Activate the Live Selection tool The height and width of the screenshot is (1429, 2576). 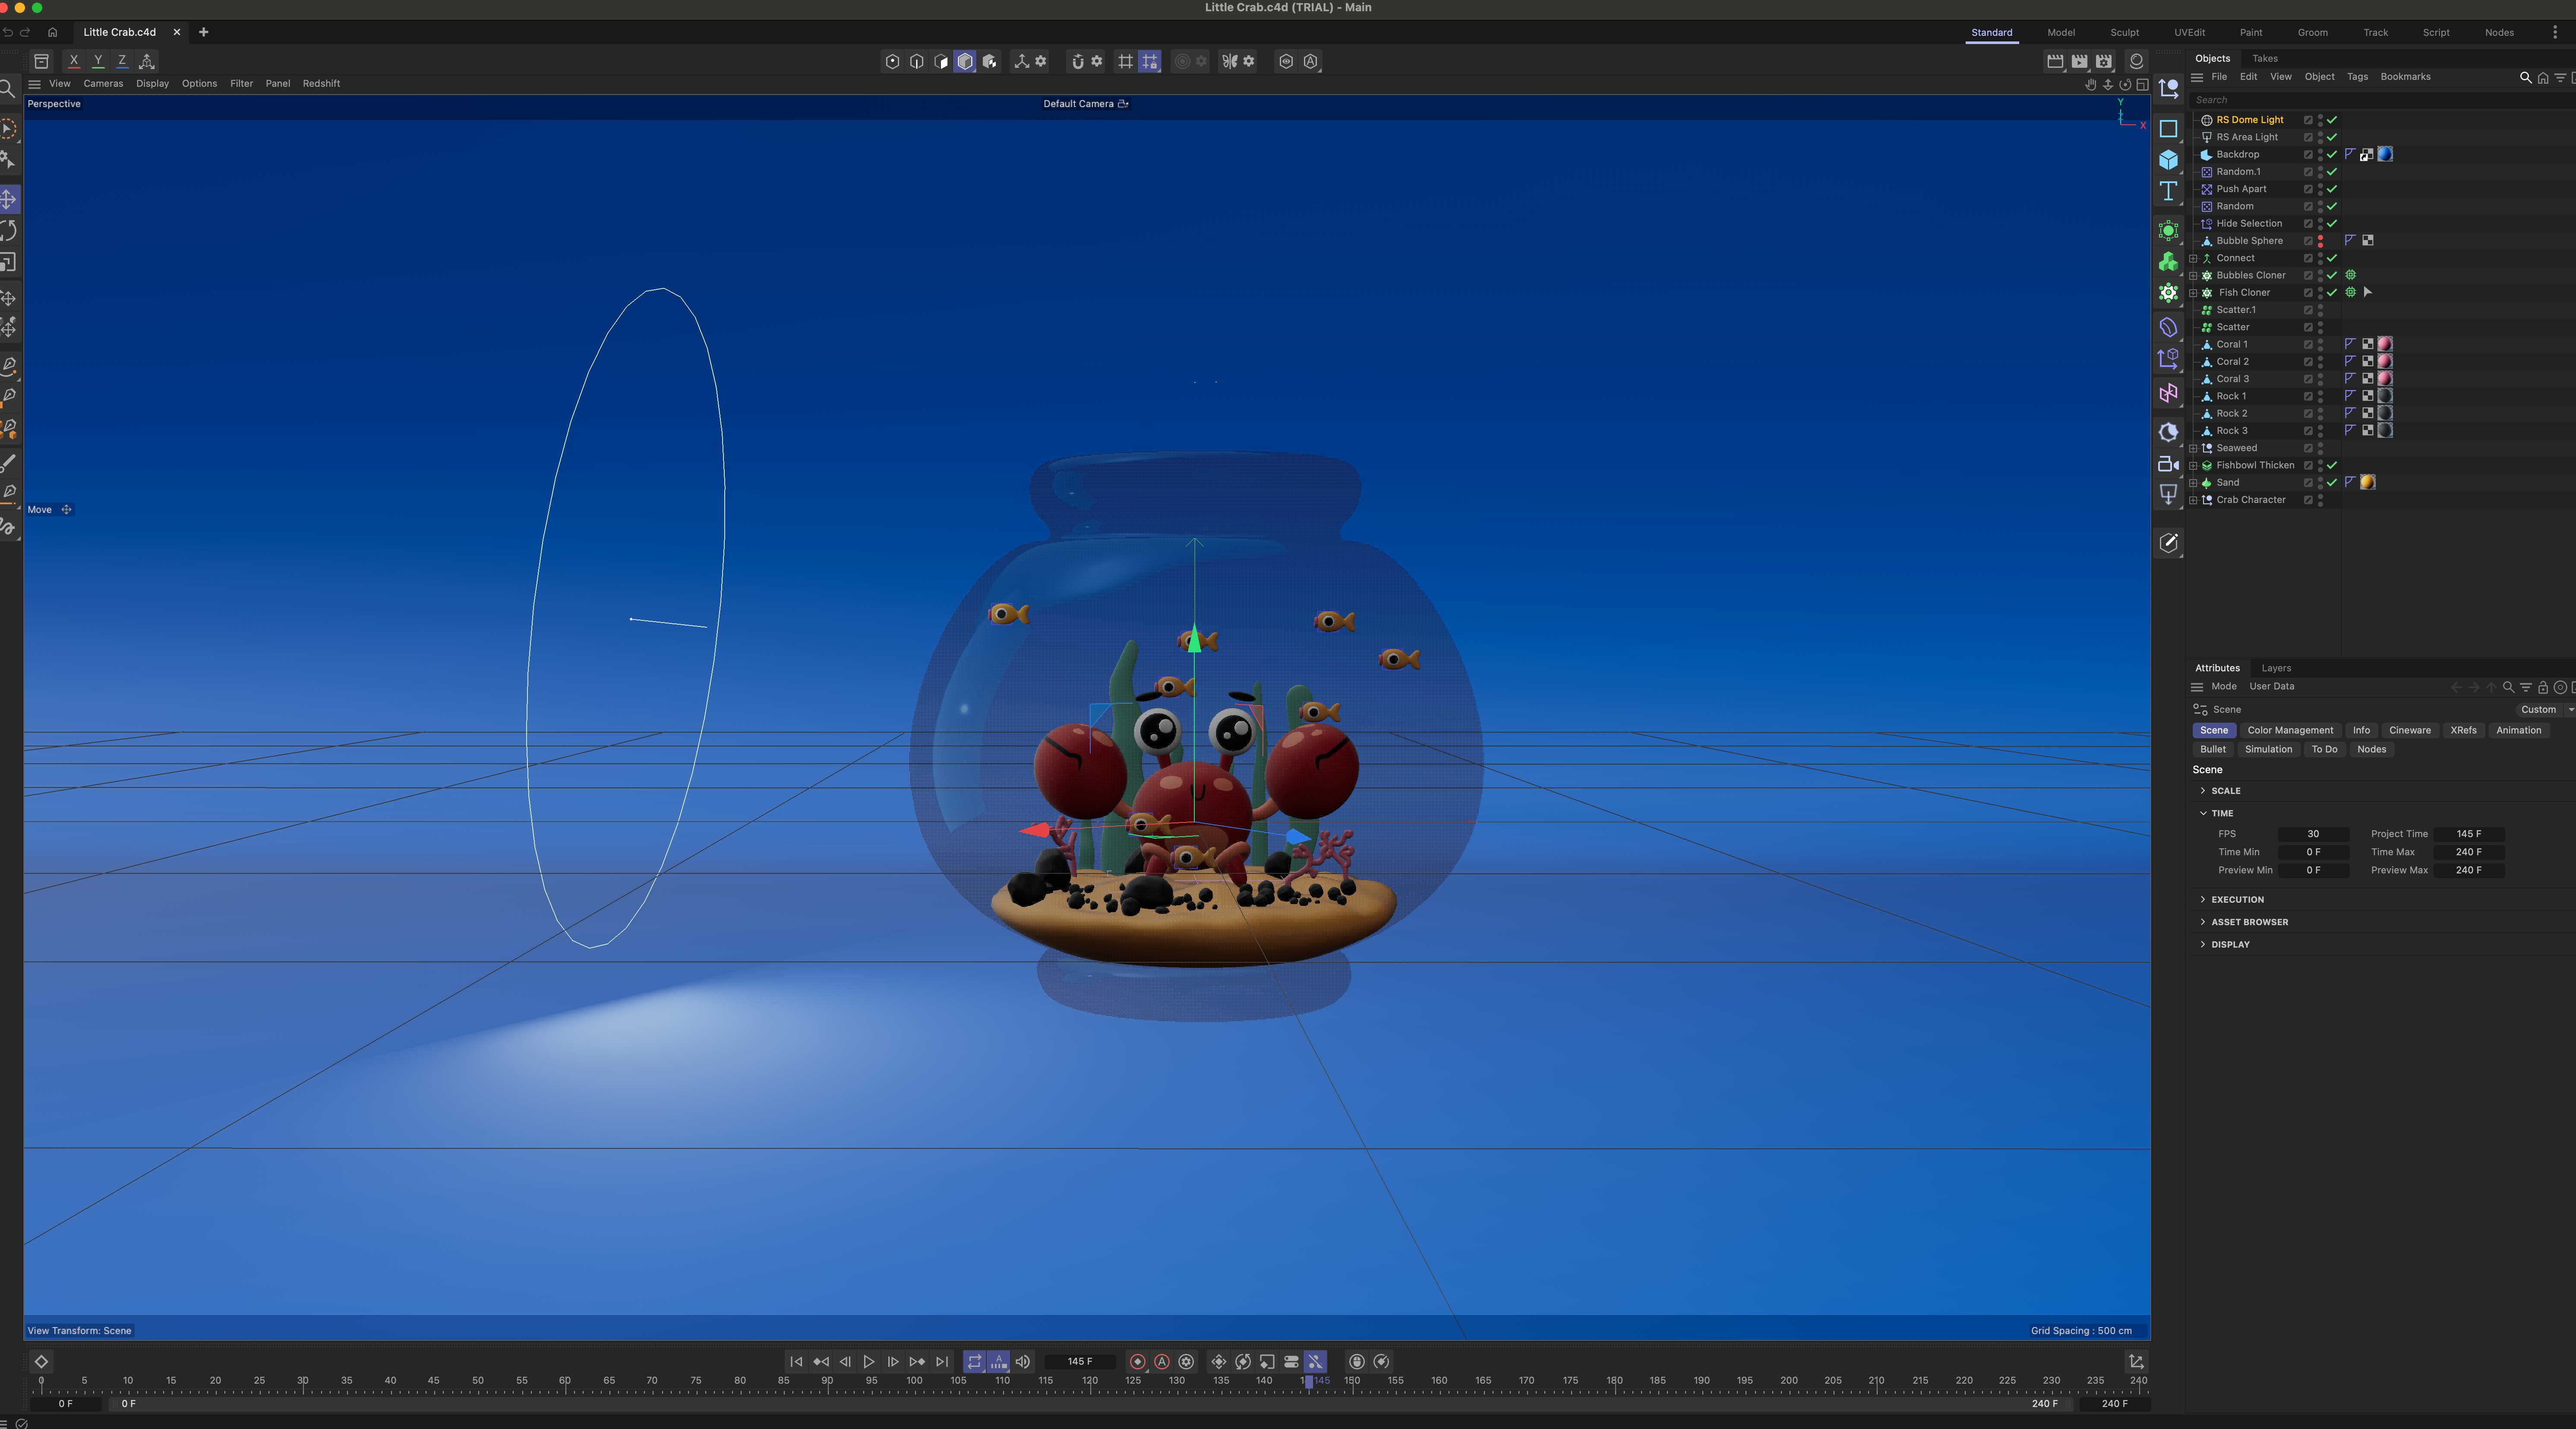click(8, 129)
